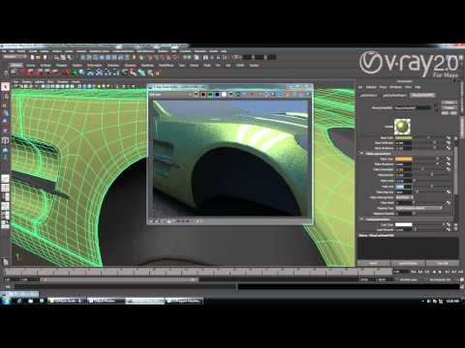This screenshot has height=348, width=465.
Task: Show blue channel in V-Ray frame buffer
Action: point(217,95)
